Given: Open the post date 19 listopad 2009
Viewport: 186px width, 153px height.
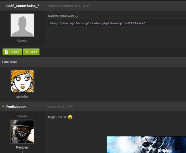Looking at the screenshot, I should click(x=68, y=6).
